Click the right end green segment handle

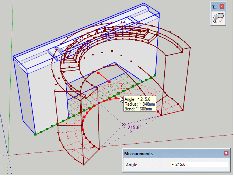tap(155, 75)
